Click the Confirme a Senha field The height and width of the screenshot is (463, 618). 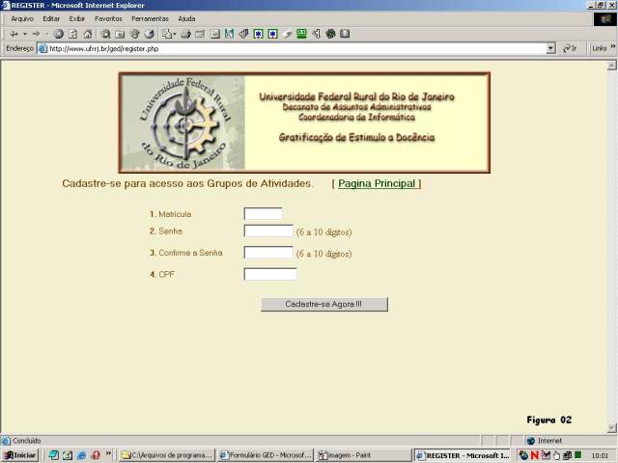[268, 253]
